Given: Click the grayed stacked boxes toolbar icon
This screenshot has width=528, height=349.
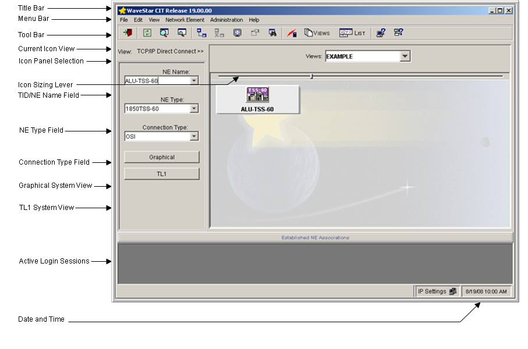Looking at the screenshot, I should pos(255,33).
